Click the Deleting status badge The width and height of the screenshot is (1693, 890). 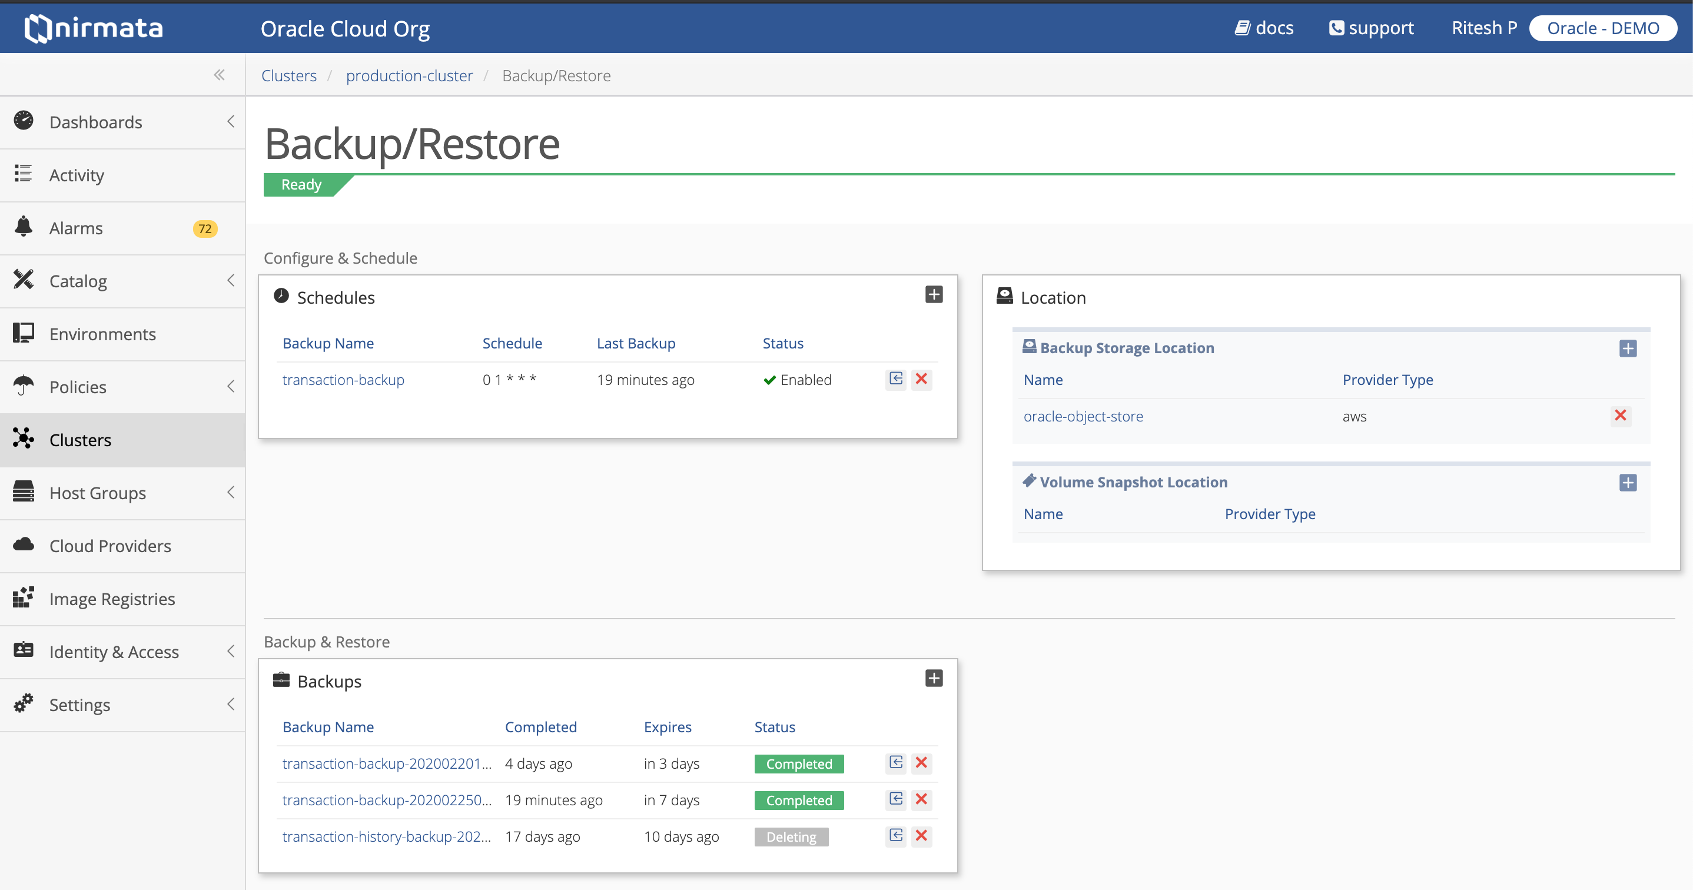(x=791, y=836)
